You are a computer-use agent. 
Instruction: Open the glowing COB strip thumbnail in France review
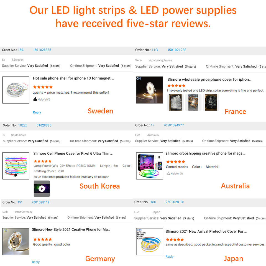pyautogui.click(x=149, y=90)
